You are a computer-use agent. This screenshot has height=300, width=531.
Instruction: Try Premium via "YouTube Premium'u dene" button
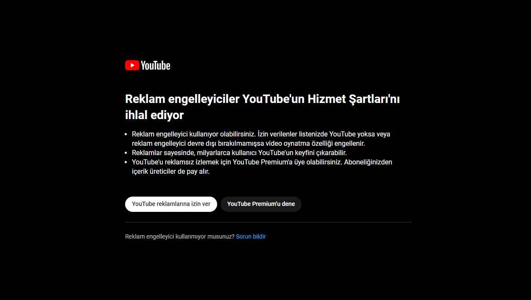261,204
